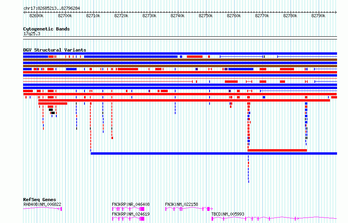The height and width of the screenshot is (223, 348).
Task: Click the 82760k ruler label
Action: click(234, 16)
